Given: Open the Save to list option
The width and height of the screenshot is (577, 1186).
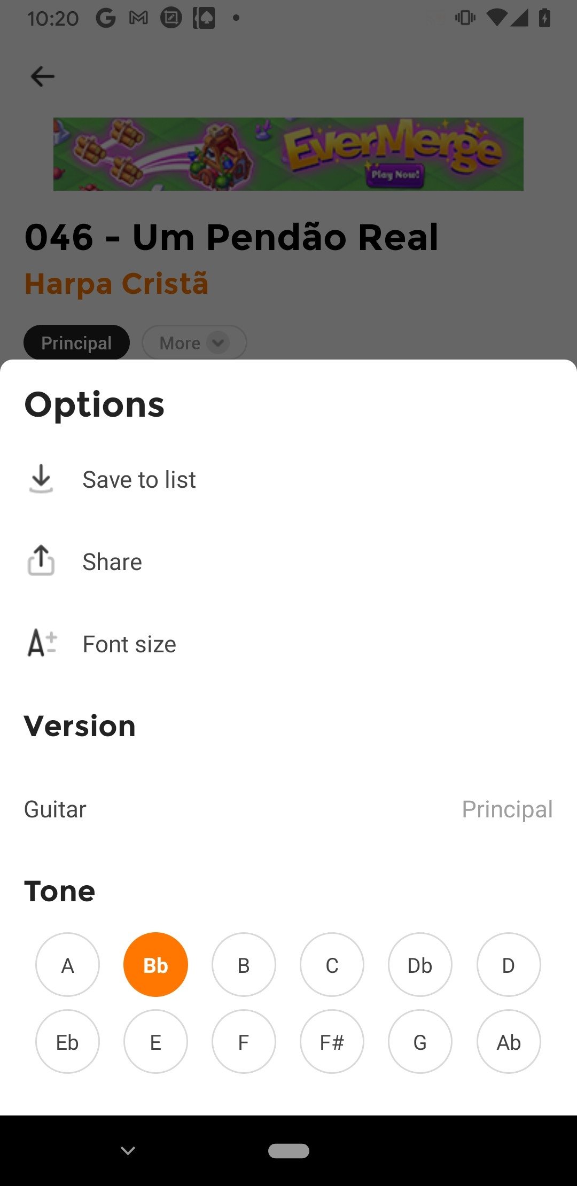Looking at the screenshot, I should (139, 479).
